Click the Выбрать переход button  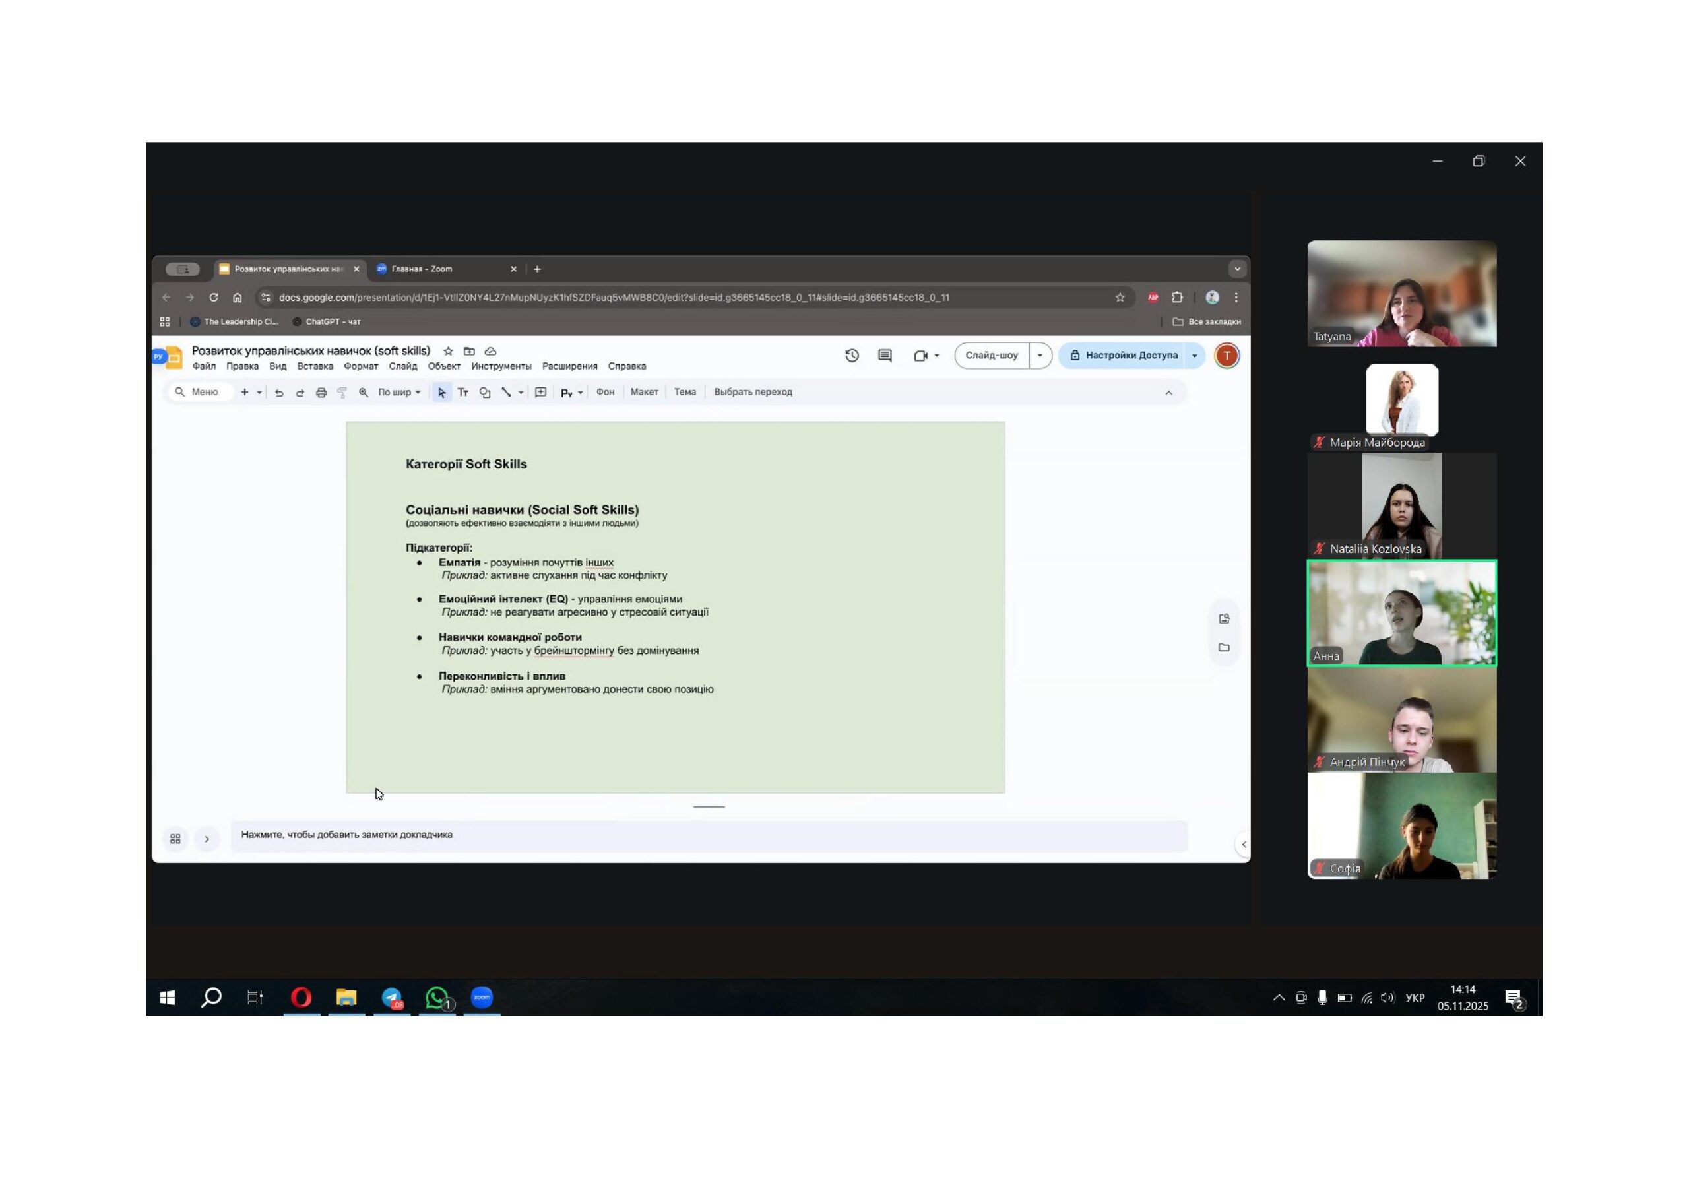coord(753,392)
